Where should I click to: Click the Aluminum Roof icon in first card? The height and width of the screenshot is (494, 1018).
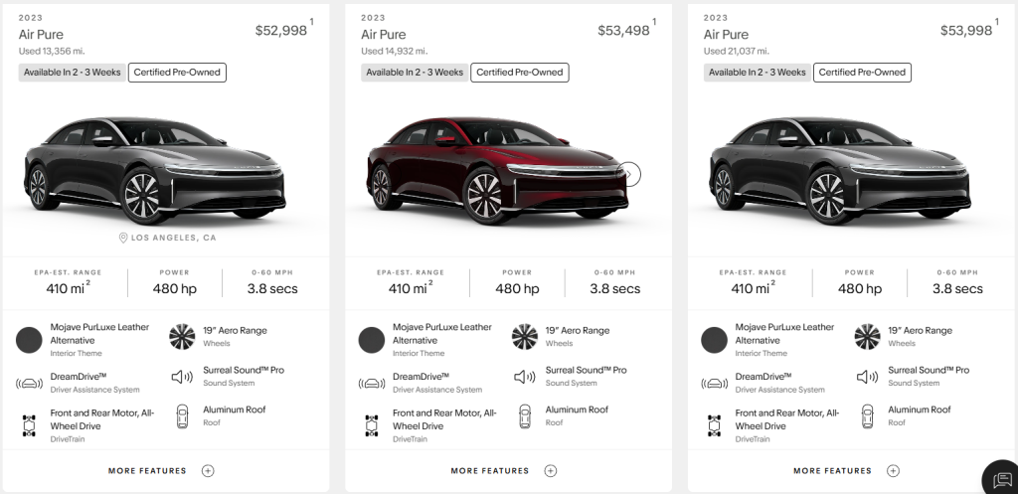[182, 416]
